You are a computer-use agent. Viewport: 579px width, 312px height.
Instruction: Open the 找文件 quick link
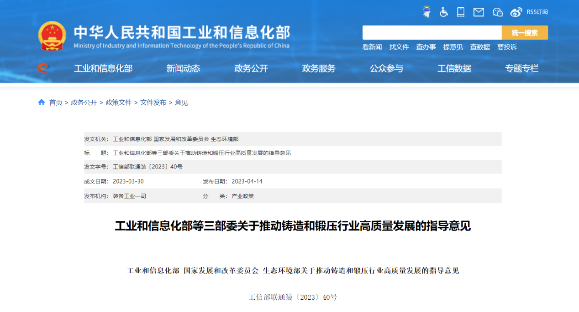coord(399,47)
